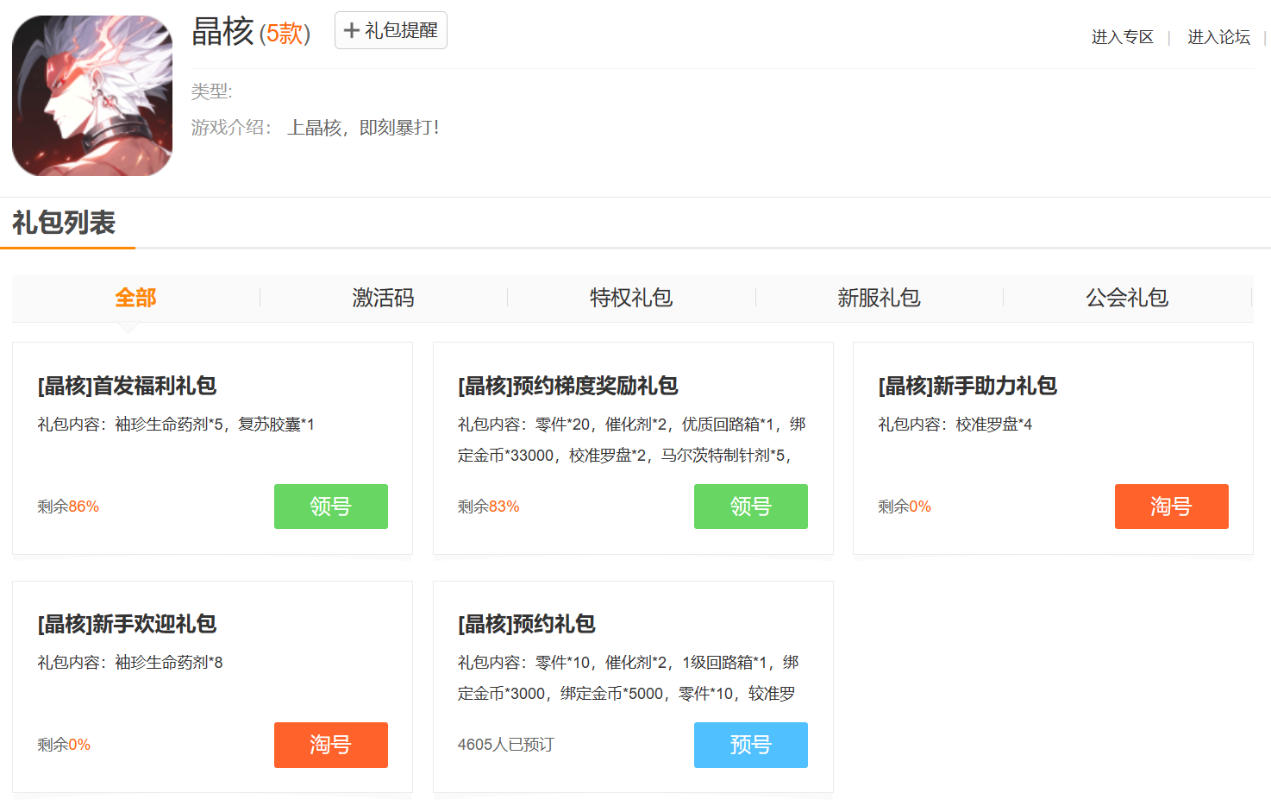Click the 礼包提醒 plus button
This screenshot has width=1271, height=812.
391,30
